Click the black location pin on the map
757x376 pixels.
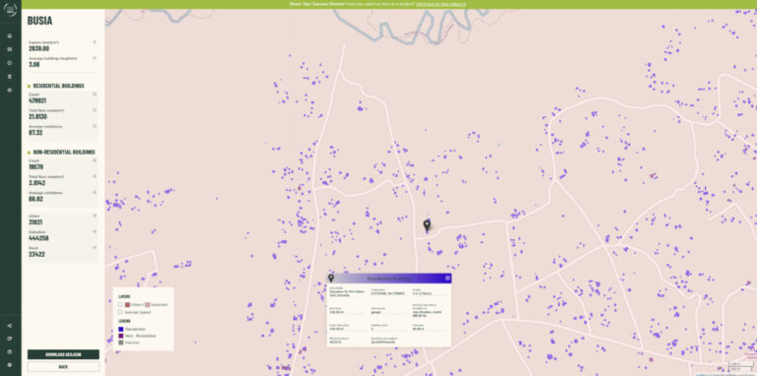click(427, 225)
